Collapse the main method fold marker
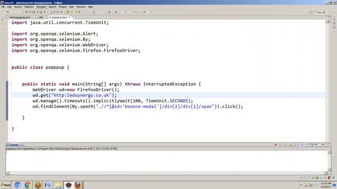The width and height of the screenshot is (337, 189). (x=10, y=84)
